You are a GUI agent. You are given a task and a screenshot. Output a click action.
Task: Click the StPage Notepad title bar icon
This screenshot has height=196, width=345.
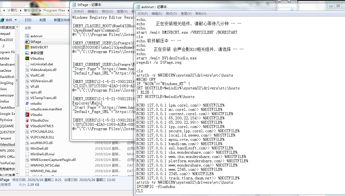(x=74, y=5)
